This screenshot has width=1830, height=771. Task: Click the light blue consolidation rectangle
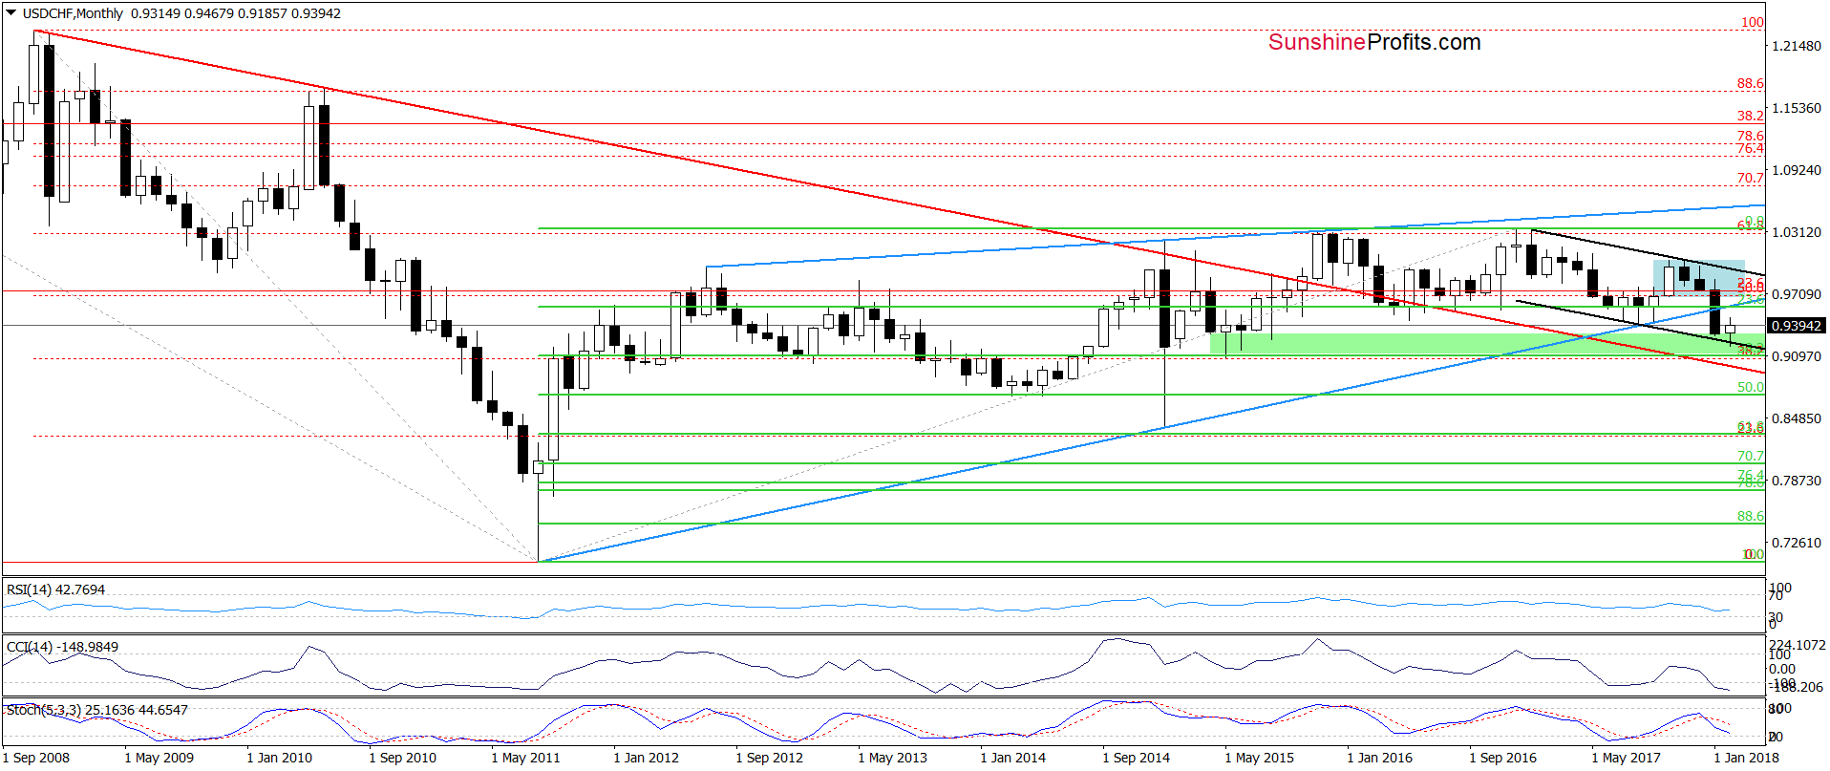pos(1699,277)
